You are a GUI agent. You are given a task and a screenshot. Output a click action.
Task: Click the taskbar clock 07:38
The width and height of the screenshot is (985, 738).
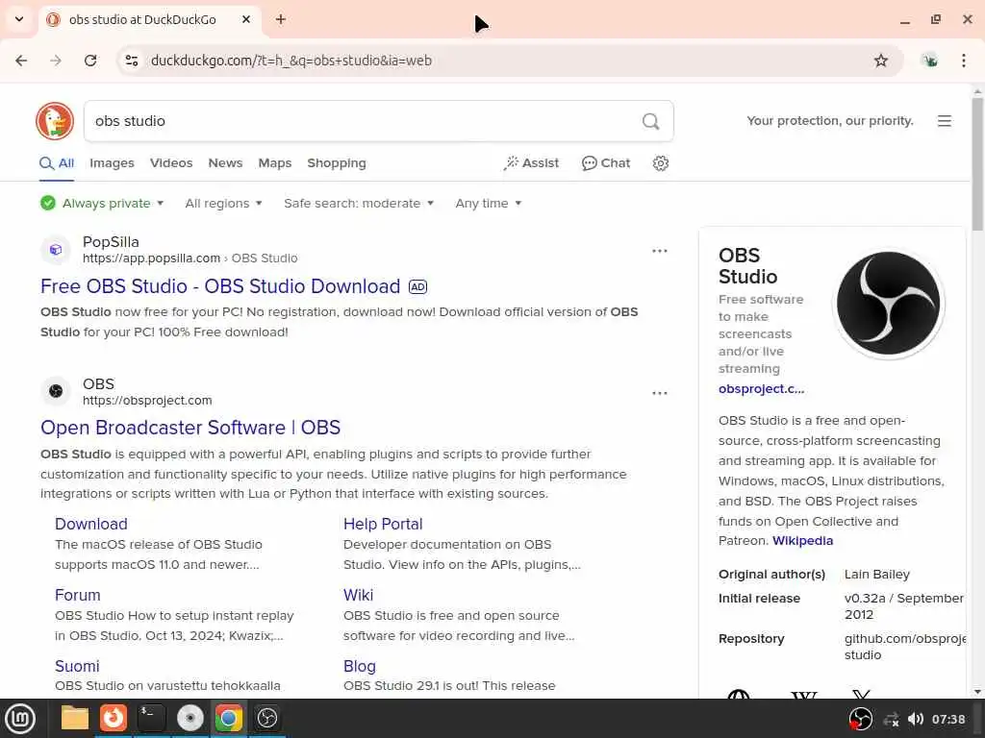pos(947,719)
